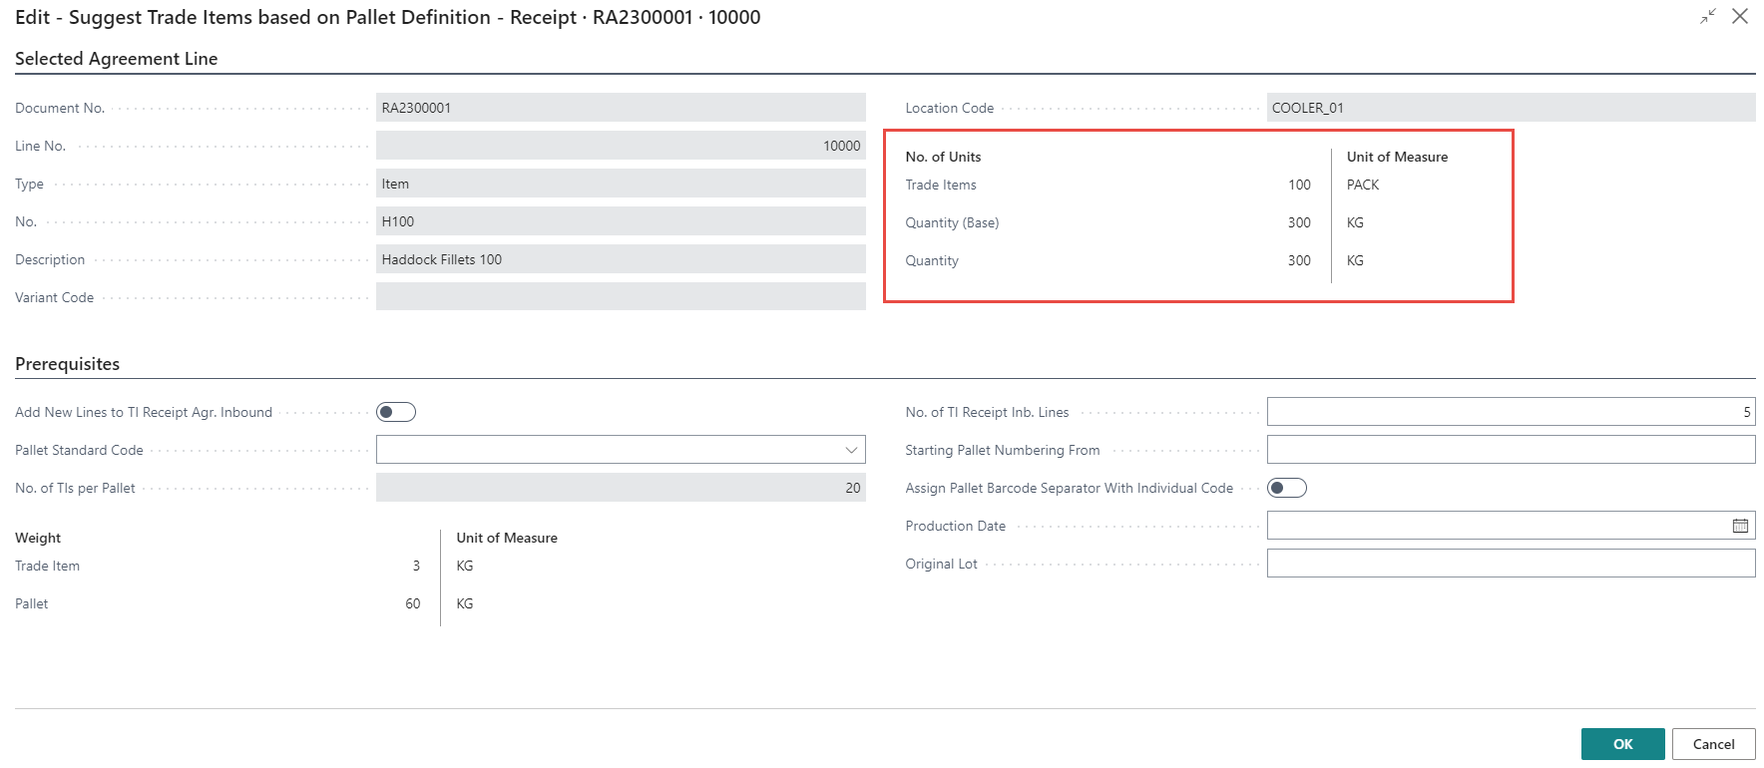Open the Production Date calendar picker
Viewport: 1764px width, 768px height.
[x=1740, y=526]
